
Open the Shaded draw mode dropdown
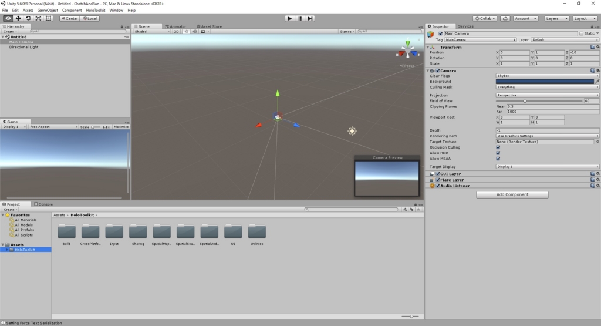point(152,32)
